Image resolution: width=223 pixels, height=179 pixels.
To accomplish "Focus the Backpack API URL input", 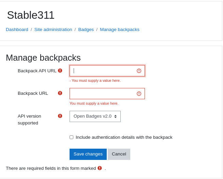I will pyautogui.click(x=107, y=71).
